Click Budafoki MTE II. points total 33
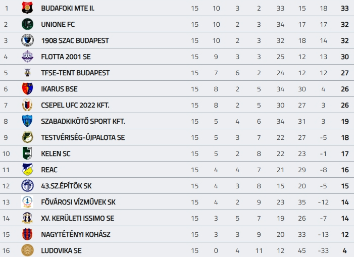Screen dimensions: 354x257 (345, 8)
